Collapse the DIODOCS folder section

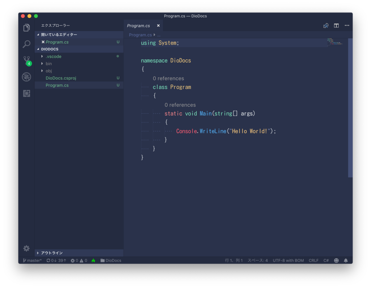(79, 49)
